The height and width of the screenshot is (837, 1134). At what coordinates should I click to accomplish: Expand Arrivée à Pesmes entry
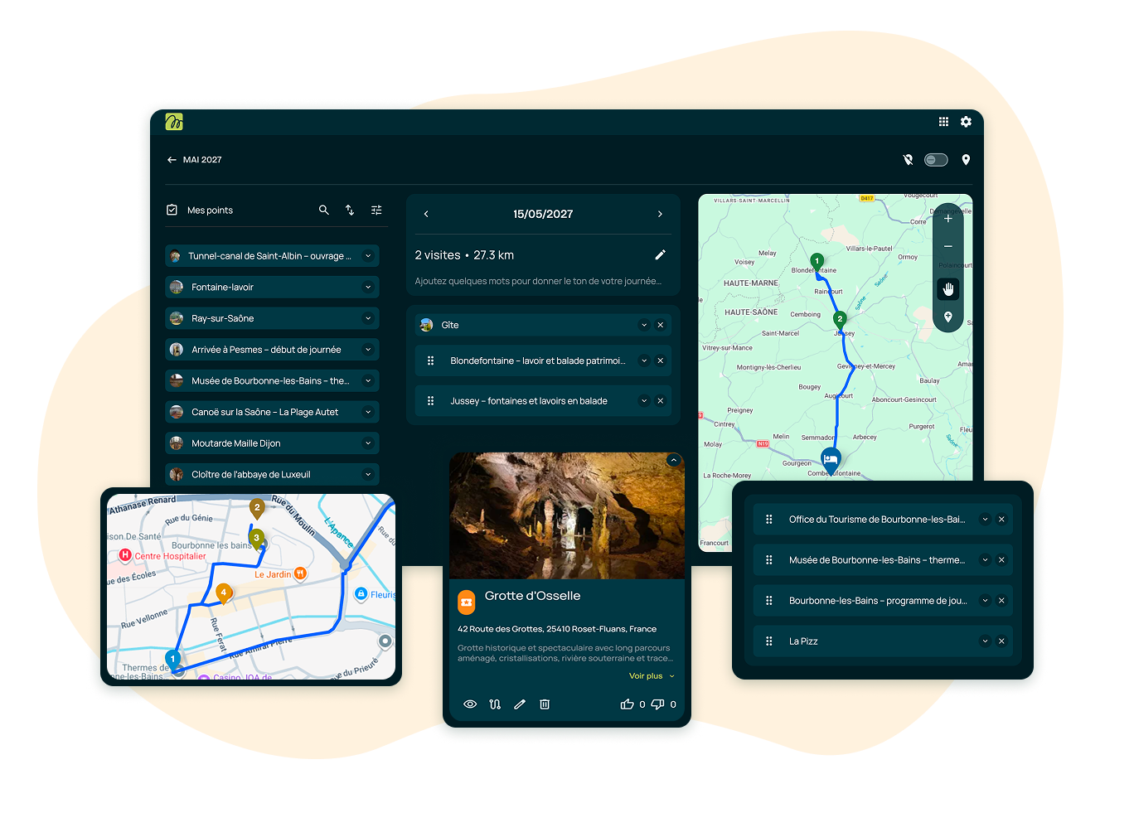[x=368, y=350]
